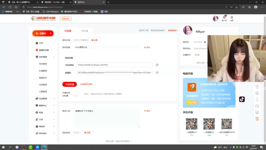This screenshot has height=150, width=266.
Task: Open the 直播指南 link
Action: (173, 30)
